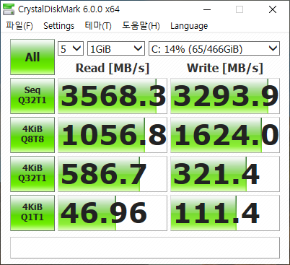Click the 4KiB Q32T1 write result 321.4
The height and width of the screenshot is (265, 290).
[225, 174]
